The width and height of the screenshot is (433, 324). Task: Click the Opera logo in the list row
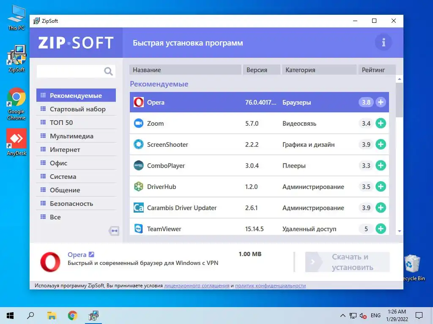pyautogui.click(x=139, y=102)
